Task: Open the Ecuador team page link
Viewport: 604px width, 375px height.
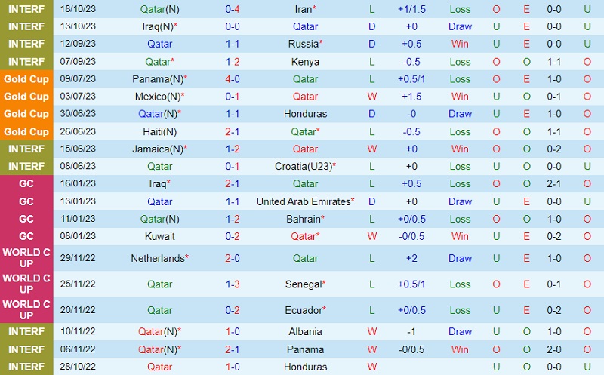Action: tap(304, 310)
